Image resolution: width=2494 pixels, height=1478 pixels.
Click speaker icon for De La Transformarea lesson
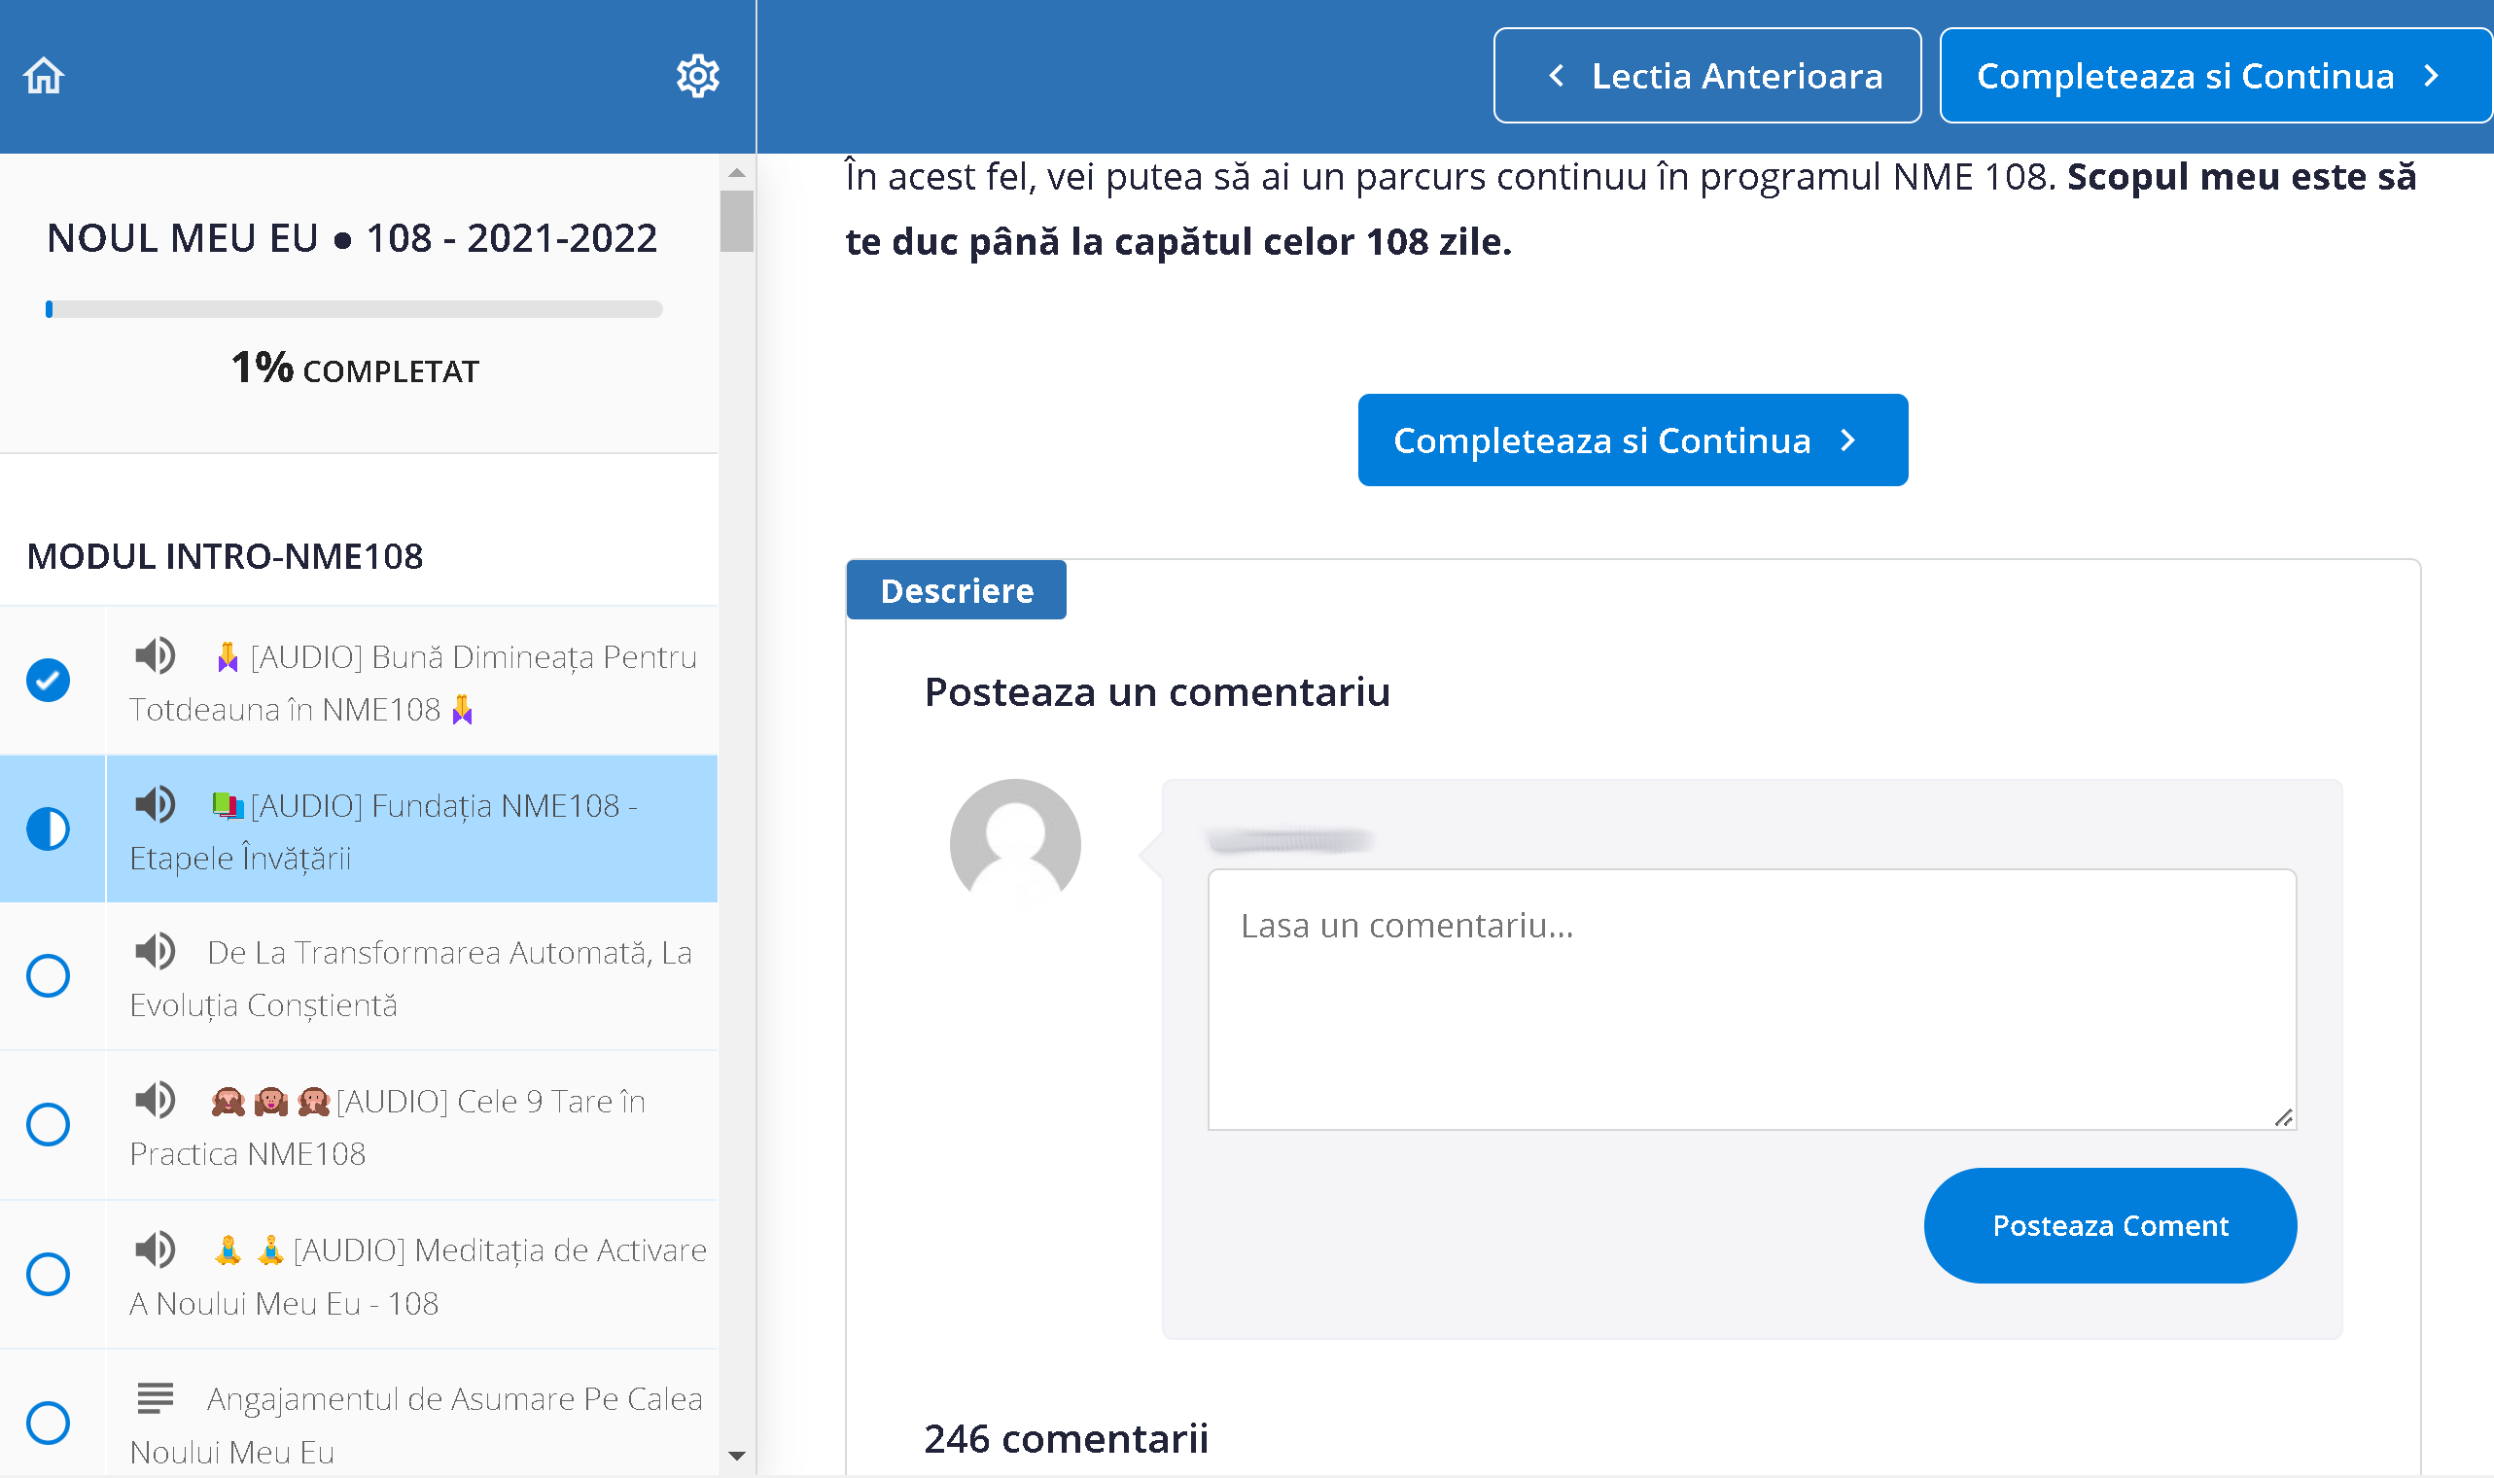pos(156,951)
